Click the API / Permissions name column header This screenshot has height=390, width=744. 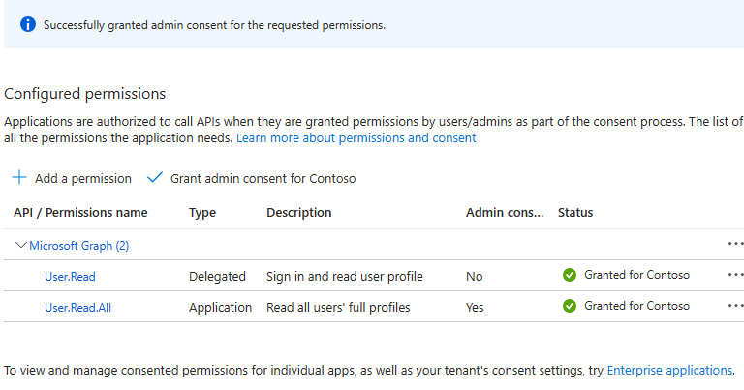[80, 212]
